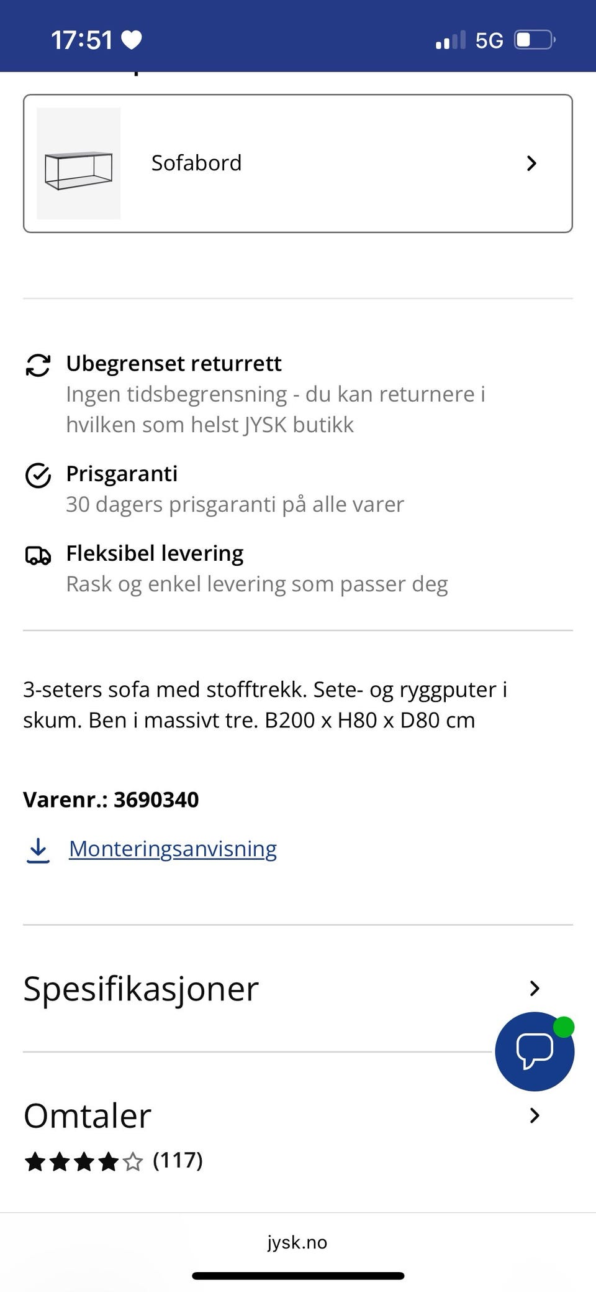
Task: Expand the Omtaler reviews chevron
Action: point(534,1115)
